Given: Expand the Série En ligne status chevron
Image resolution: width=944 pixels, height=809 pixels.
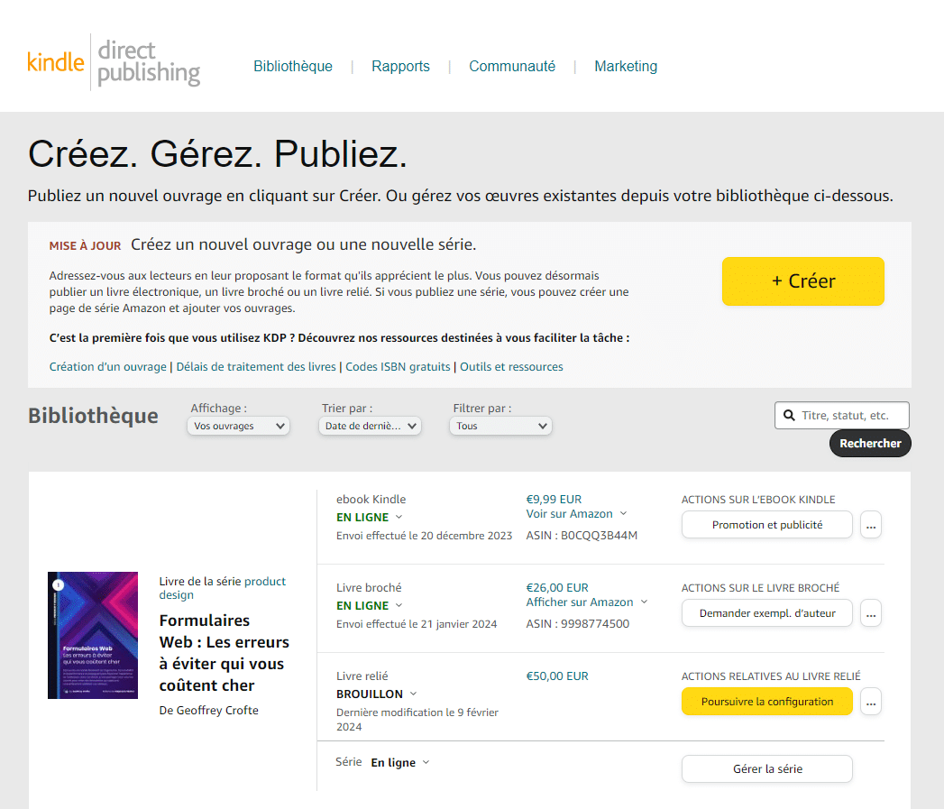Looking at the screenshot, I should (426, 762).
